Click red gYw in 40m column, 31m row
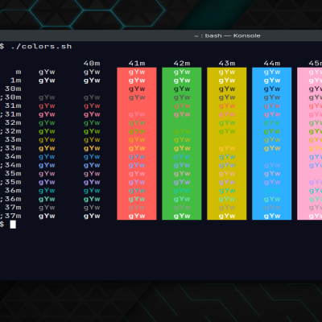This screenshot has width=322, height=322. point(92,105)
